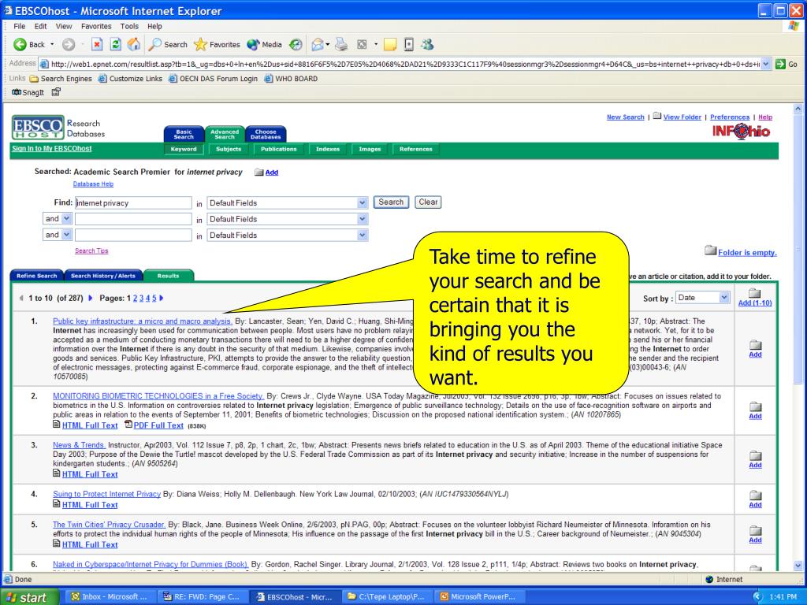The height and width of the screenshot is (605, 807).
Task: Click Add folder icon for result 4
Action: 755,495
